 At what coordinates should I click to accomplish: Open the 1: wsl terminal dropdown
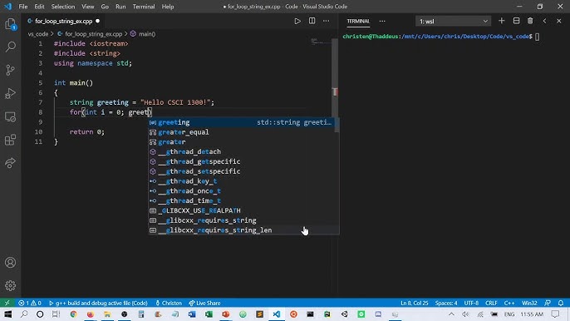(453, 22)
